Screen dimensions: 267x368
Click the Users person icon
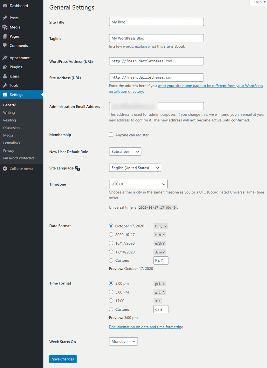click(x=5, y=76)
